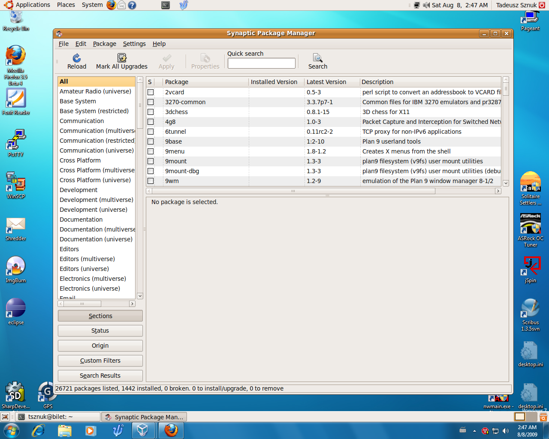
Task: Click the network icon in top panel
Action: (416, 5)
